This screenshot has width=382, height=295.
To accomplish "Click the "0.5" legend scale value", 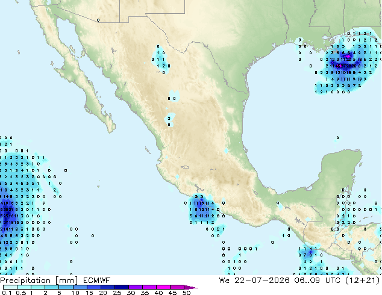I will (20, 293).
